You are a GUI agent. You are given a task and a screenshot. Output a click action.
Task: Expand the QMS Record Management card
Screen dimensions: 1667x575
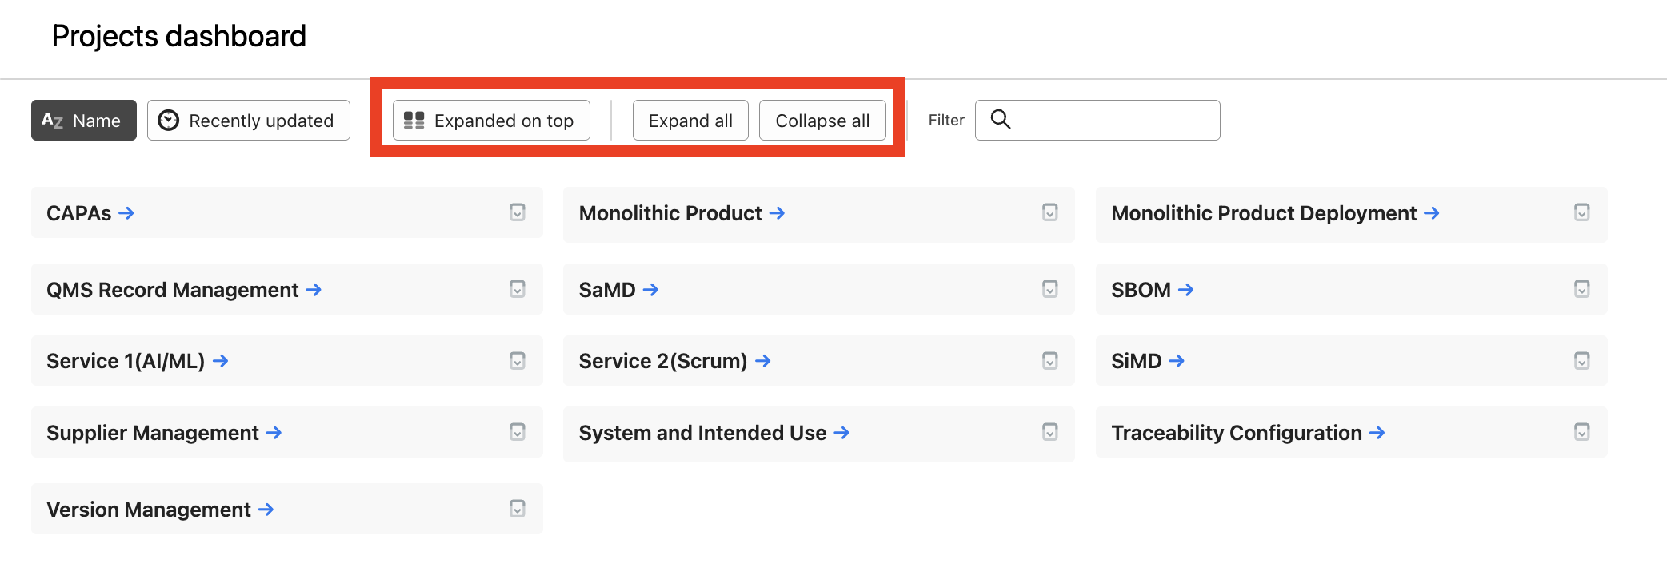pyautogui.click(x=518, y=289)
